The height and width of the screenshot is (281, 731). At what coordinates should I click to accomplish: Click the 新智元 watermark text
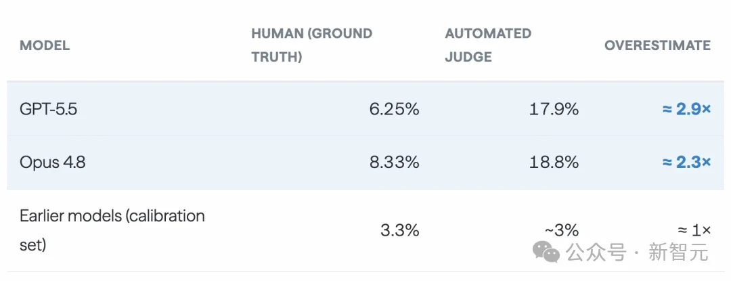pyautogui.click(x=679, y=253)
